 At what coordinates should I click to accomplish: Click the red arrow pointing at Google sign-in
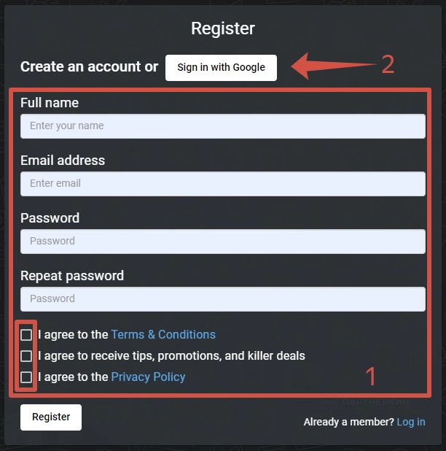click(x=332, y=66)
